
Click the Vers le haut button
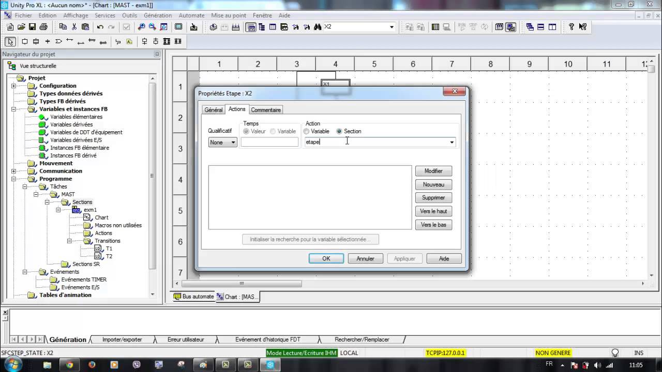point(433,211)
